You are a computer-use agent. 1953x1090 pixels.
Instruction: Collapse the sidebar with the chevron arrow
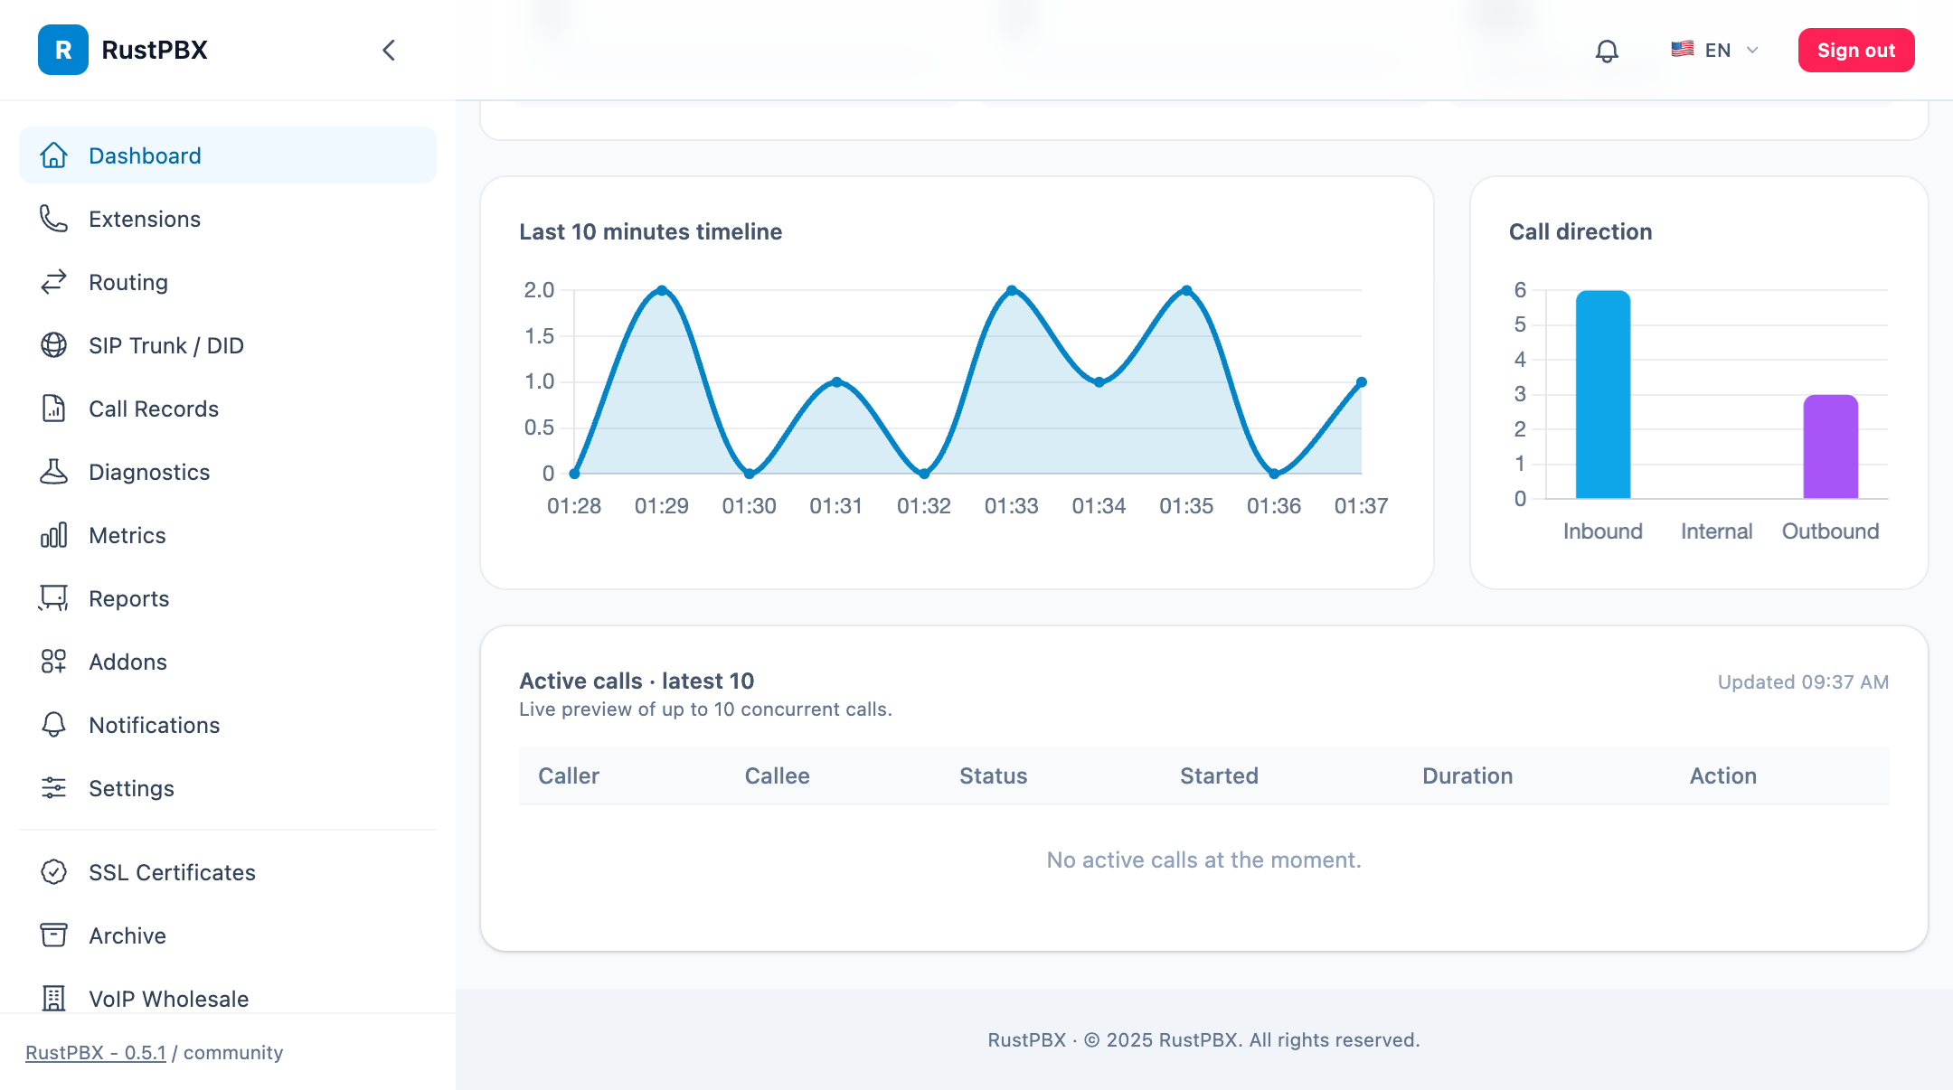(389, 51)
